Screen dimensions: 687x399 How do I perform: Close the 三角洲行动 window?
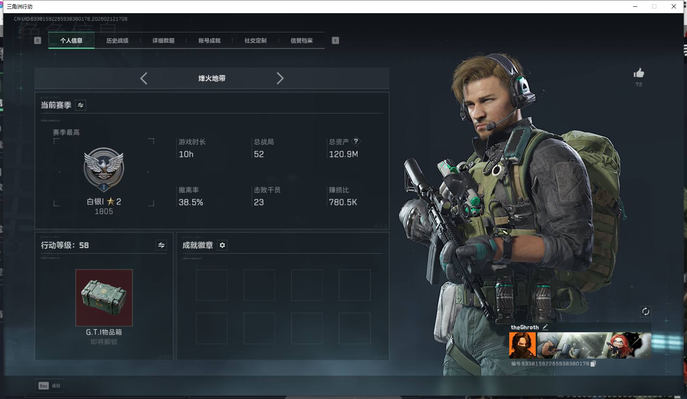coord(674,6)
